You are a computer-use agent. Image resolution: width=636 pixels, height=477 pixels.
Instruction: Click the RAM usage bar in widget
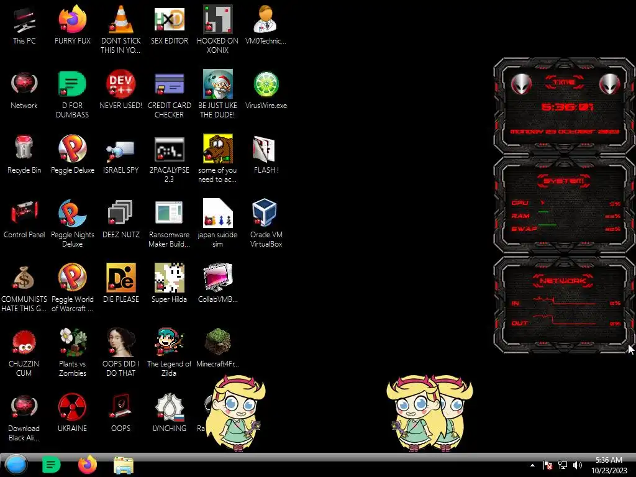click(543, 212)
